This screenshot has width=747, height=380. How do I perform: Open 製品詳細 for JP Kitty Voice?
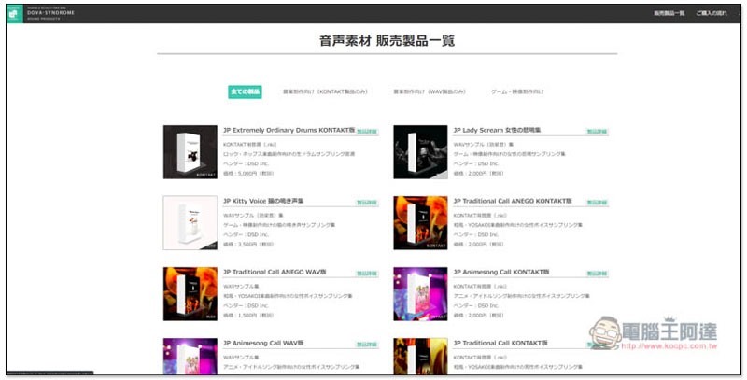coord(366,202)
